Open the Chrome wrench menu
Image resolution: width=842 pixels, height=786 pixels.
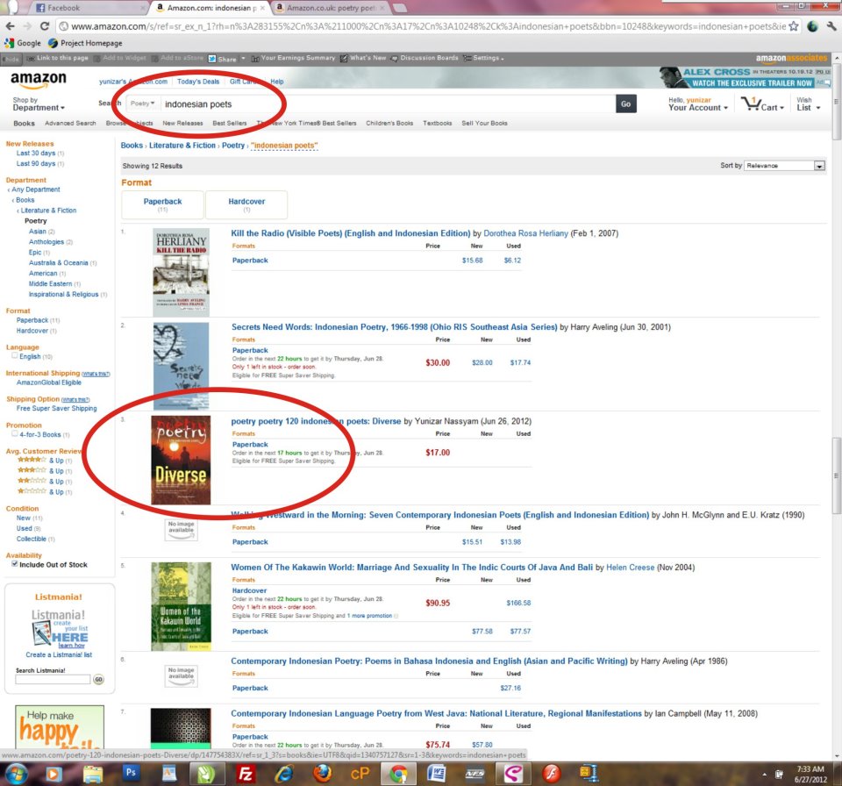(x=831, y=25)
